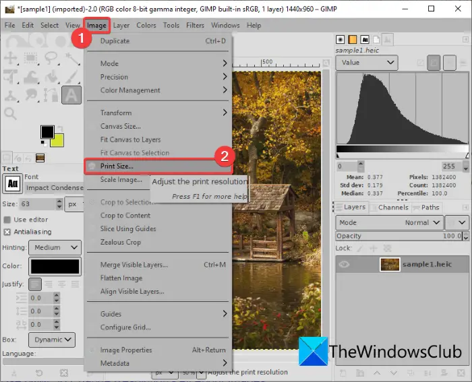The image size is (472, 382).
Task: Open the Box Dynamic dropdown
Action: click(52, 340)
